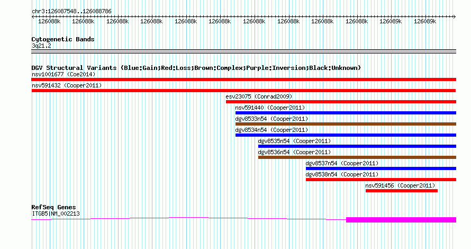Image resolution: width=471 pixels, height=249 pixels.
Task: Open the esv23075 (Conrad2009) label
Action: 259,96
